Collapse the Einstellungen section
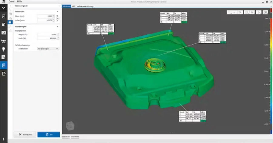 coord(58,27)
